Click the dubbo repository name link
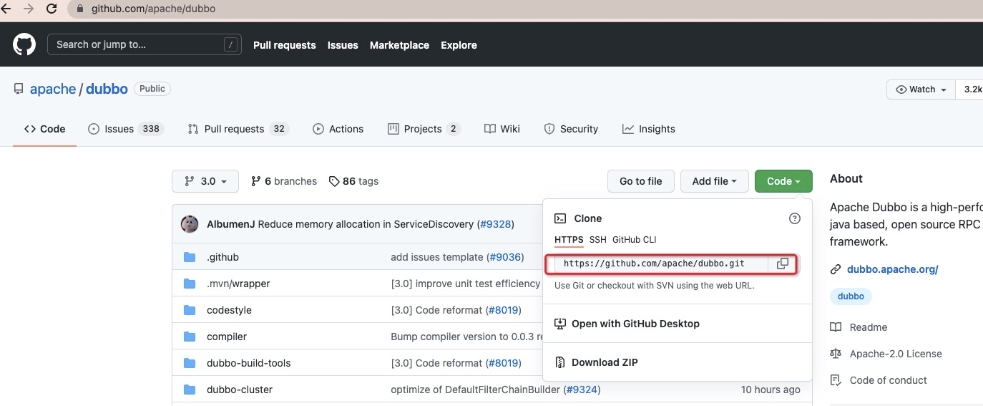The image size is (983, 406). 107,90
